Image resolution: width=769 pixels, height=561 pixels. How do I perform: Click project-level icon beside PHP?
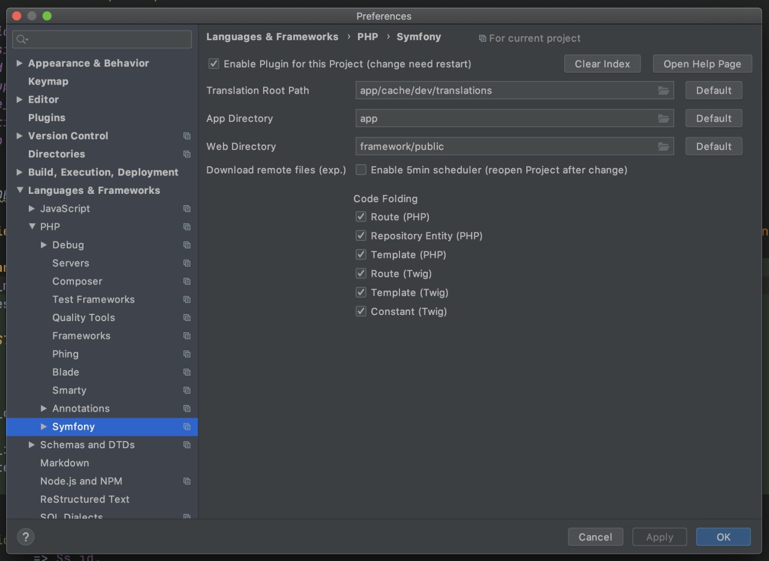pos(187,227)
